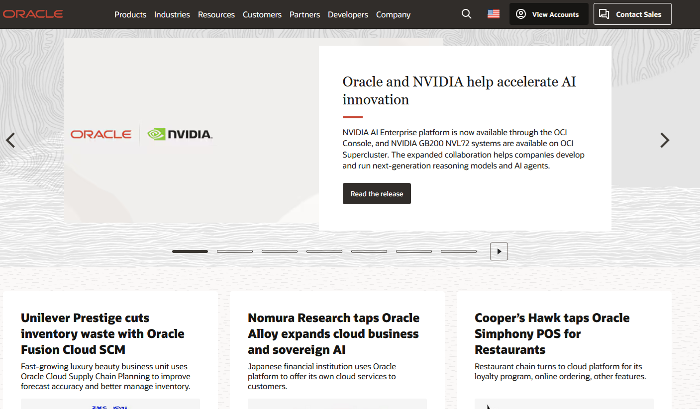
Task: Select the fifth carousel slide indicator
Action: (369, 251)
